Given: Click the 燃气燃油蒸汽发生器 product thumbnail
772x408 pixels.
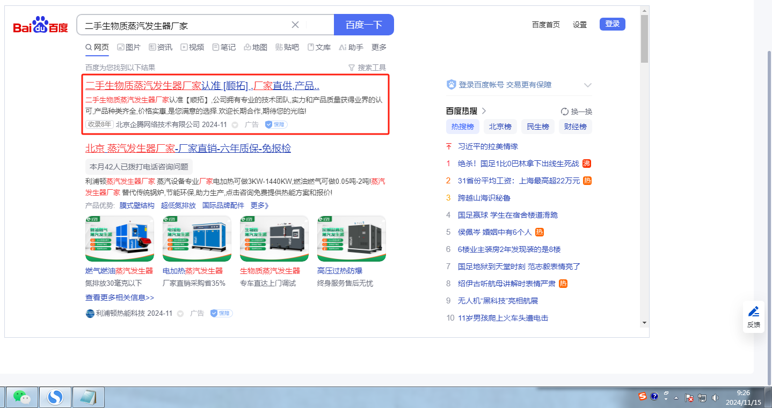Looking at the screenshot, I should (x=120, y=239).
